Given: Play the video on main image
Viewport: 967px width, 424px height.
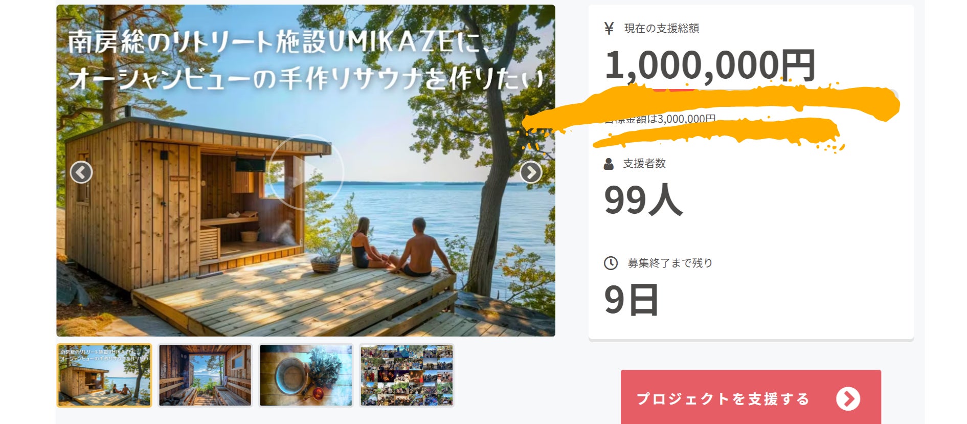Looking at the screenshot, I should pos(306,172).
